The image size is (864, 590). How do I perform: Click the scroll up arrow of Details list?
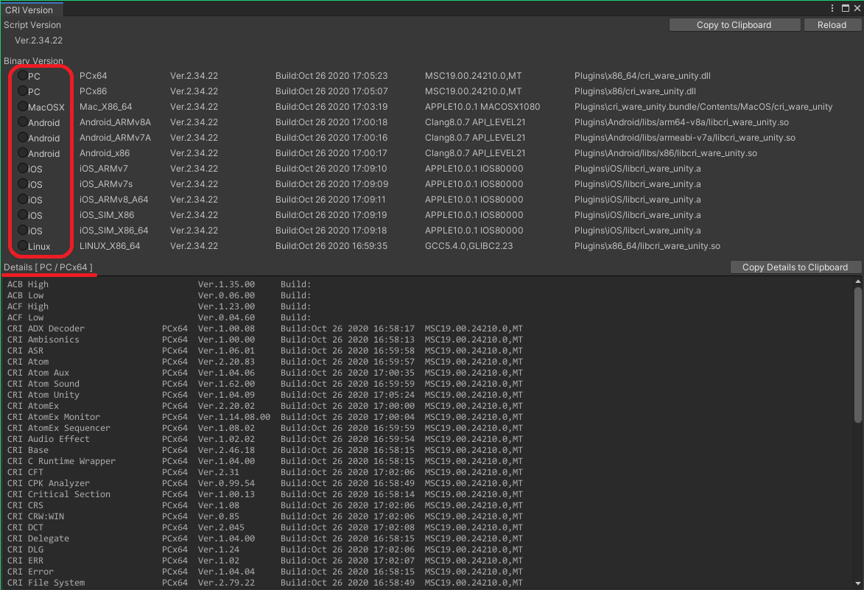tap(857, 281)
